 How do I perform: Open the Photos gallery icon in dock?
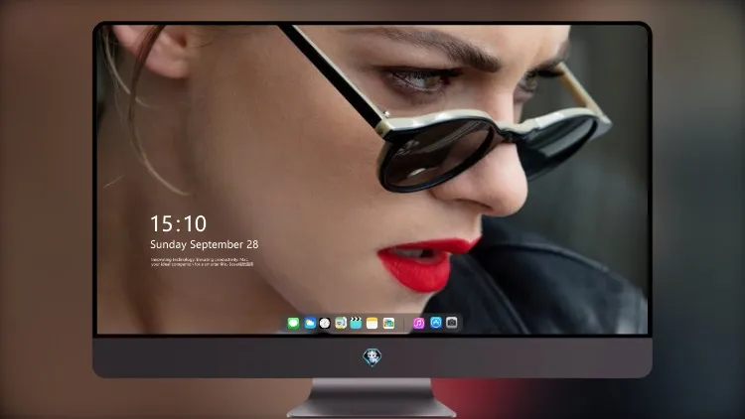388,323
